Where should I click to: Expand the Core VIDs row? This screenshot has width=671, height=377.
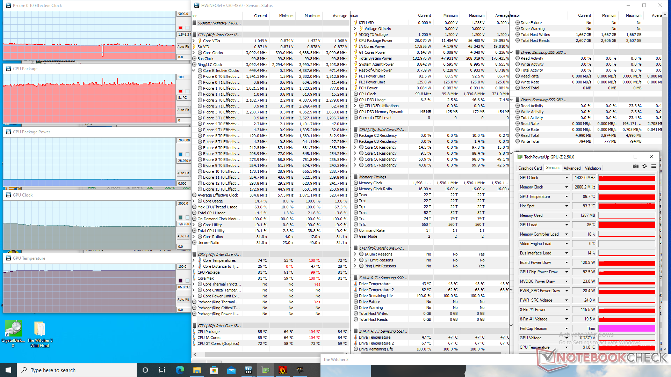click(194, 41)
